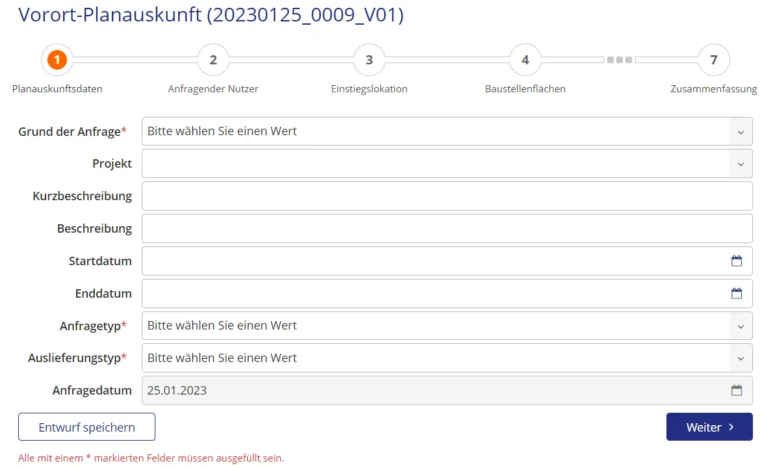Jump to step 4 Baustellenflächen
Viewport: 762px width, 468px height.
525,59
